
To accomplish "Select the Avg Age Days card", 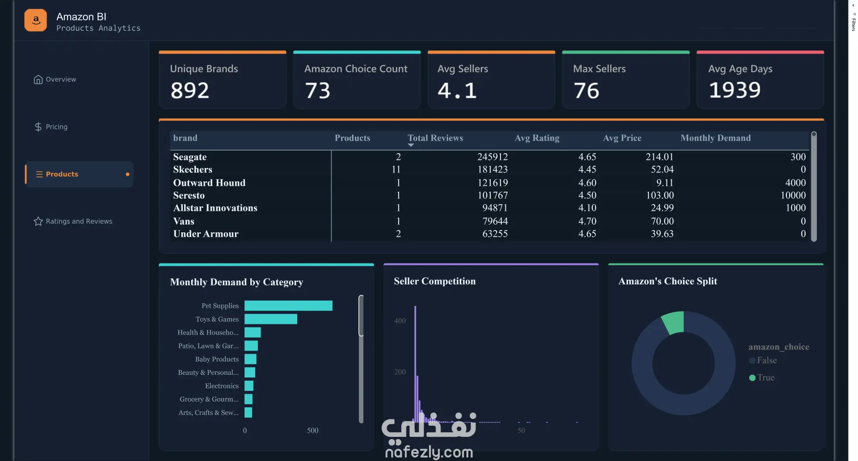I will [x=761, y=80].
